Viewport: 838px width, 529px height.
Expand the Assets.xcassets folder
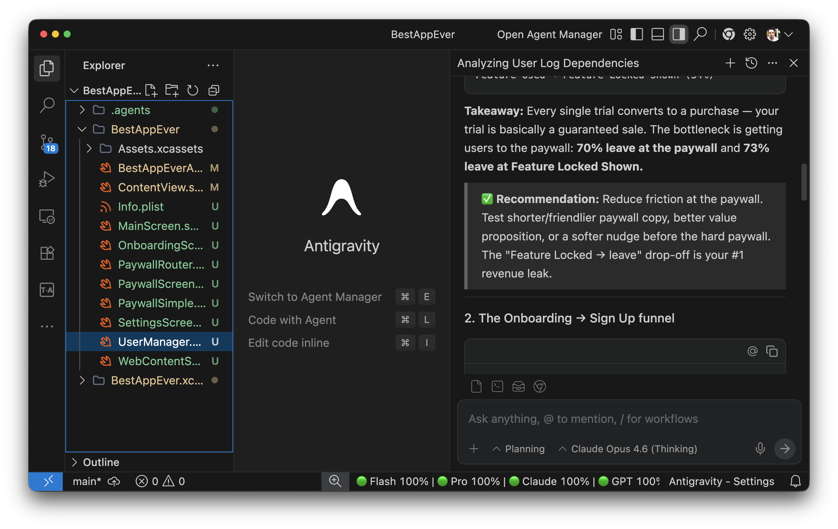coord(89,148)
